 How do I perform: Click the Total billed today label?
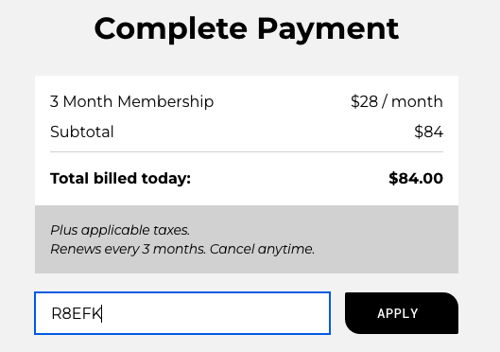121,179
